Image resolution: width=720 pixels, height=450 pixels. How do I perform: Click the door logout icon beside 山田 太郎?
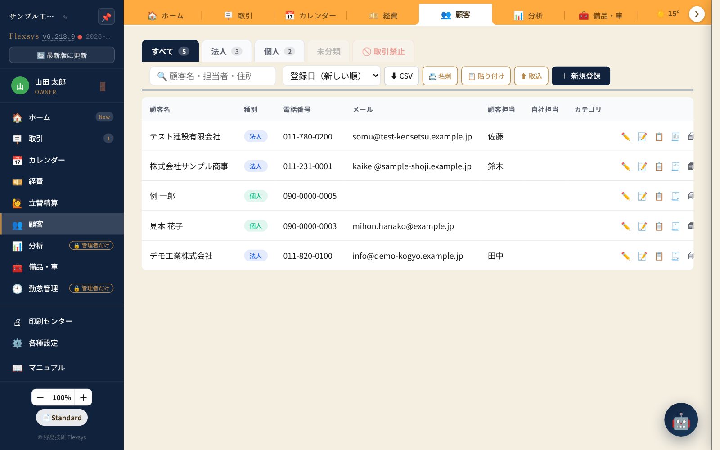click(x=103, y=86)
